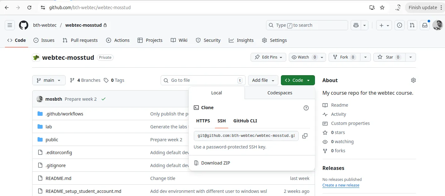Screen dimensions: 445x196
Task: View site information icon in address bar
Action: [x=43, y=8]
